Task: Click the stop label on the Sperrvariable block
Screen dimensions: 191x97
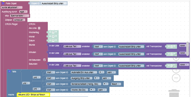Action: [7, 16]
